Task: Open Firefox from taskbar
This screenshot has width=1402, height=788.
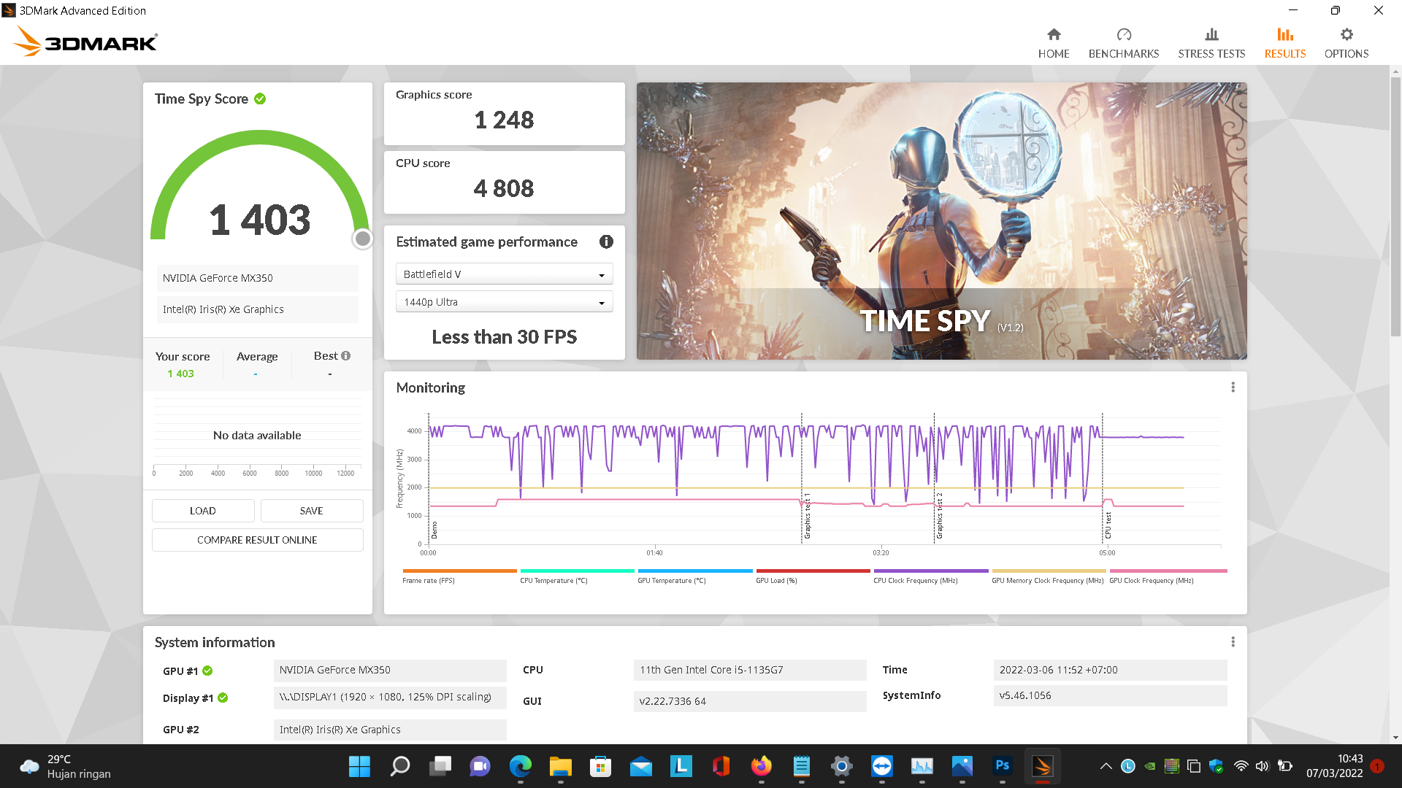Action: tap(761, 766)
